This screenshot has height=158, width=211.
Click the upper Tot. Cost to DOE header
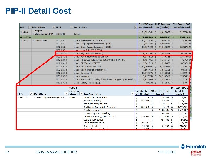181,26
